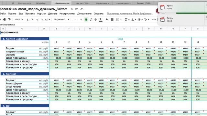Open the font family dropdown

coord(61,19)
